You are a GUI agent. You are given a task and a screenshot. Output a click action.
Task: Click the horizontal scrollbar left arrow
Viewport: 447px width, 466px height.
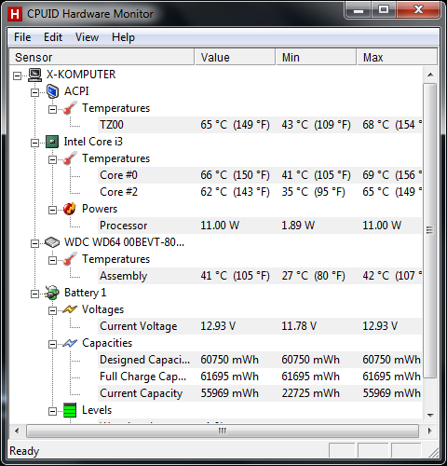coord(17,431)
